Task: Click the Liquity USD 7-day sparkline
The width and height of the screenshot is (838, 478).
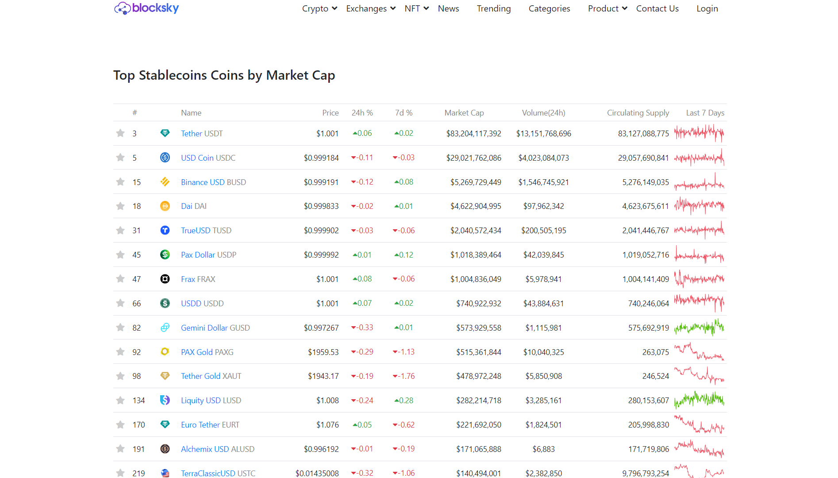Action: (700, 400)
